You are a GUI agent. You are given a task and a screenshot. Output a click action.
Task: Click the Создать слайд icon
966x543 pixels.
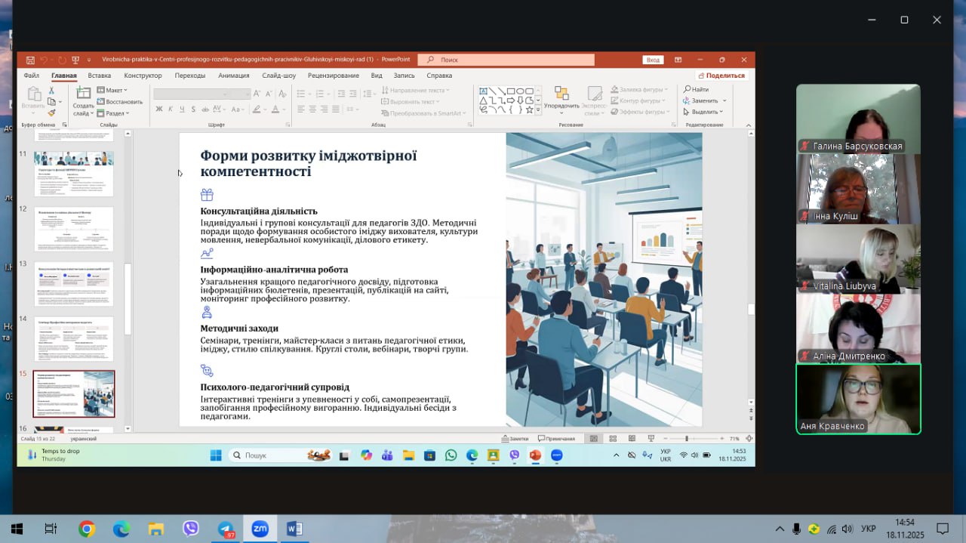tap(83, 94)
